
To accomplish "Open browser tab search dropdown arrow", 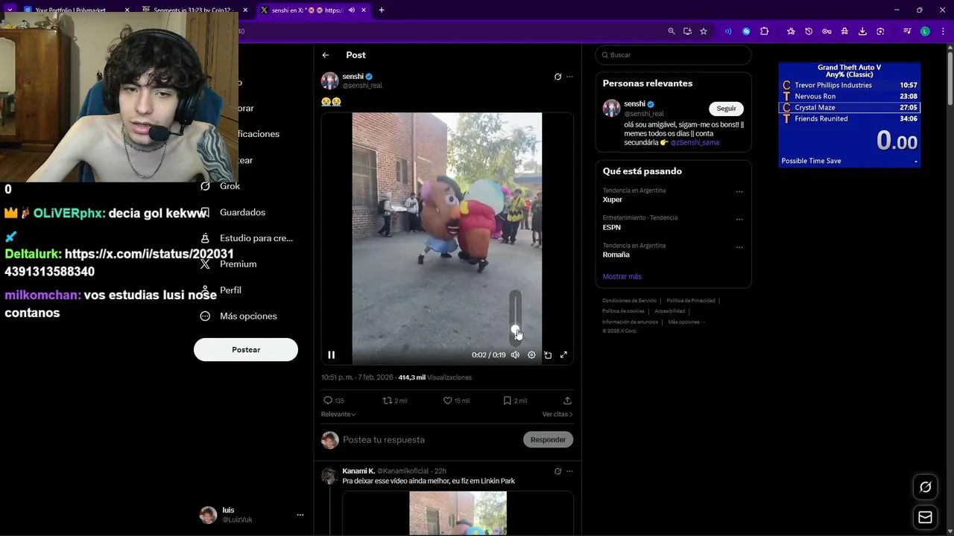I will (x=10, y=10).
